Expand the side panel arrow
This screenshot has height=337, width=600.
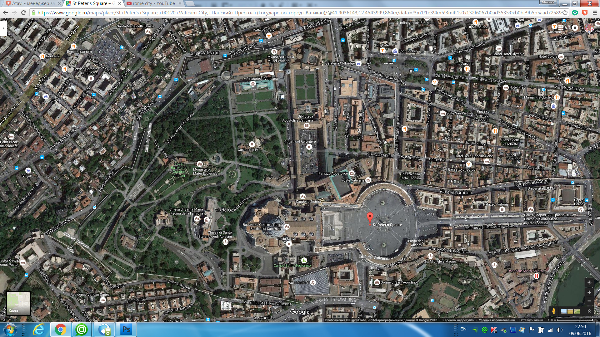(3, 28)
